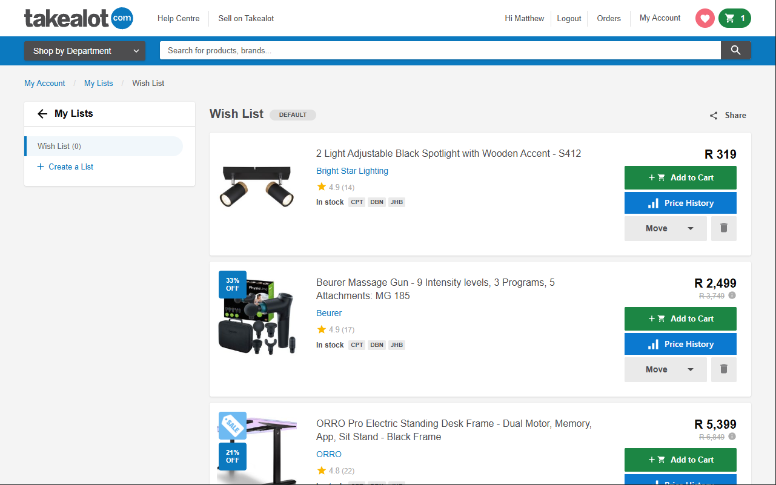Click the Wish List breadcrumb text
This screenshot has height=485, width=776.
pos(148,84)
